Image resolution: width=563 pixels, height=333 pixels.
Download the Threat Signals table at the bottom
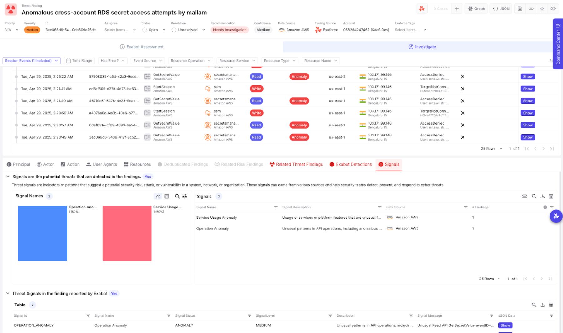coord(543,305)
